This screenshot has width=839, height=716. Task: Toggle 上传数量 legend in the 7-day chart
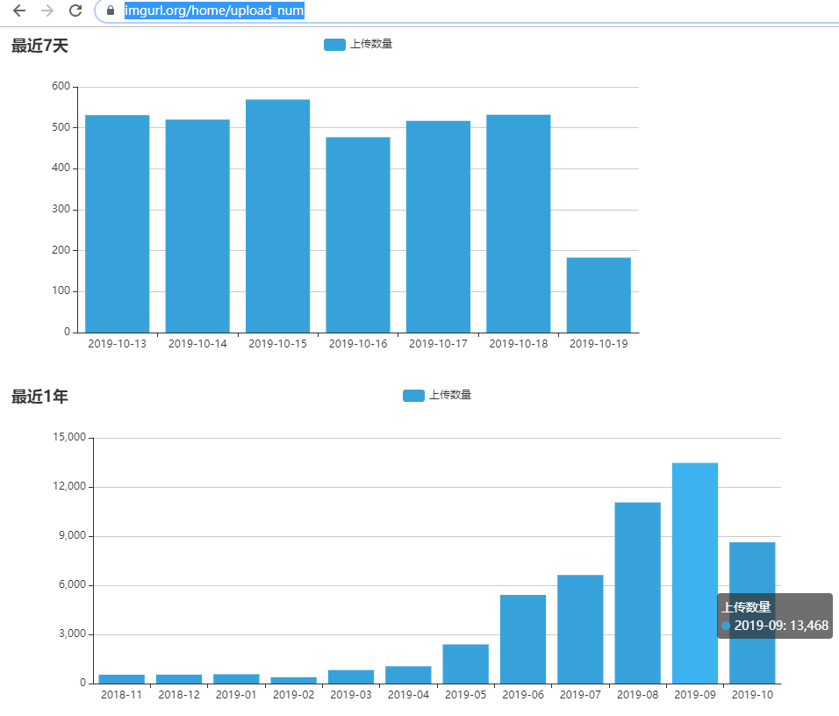coord(357,45)
